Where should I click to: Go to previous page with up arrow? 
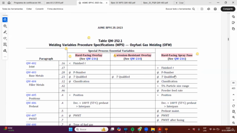click(x=234, y=95)
